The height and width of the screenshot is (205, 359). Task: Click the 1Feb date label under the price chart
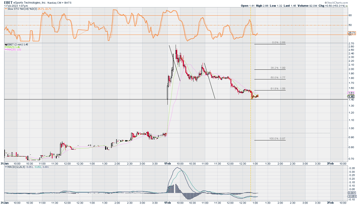(167, 163)
